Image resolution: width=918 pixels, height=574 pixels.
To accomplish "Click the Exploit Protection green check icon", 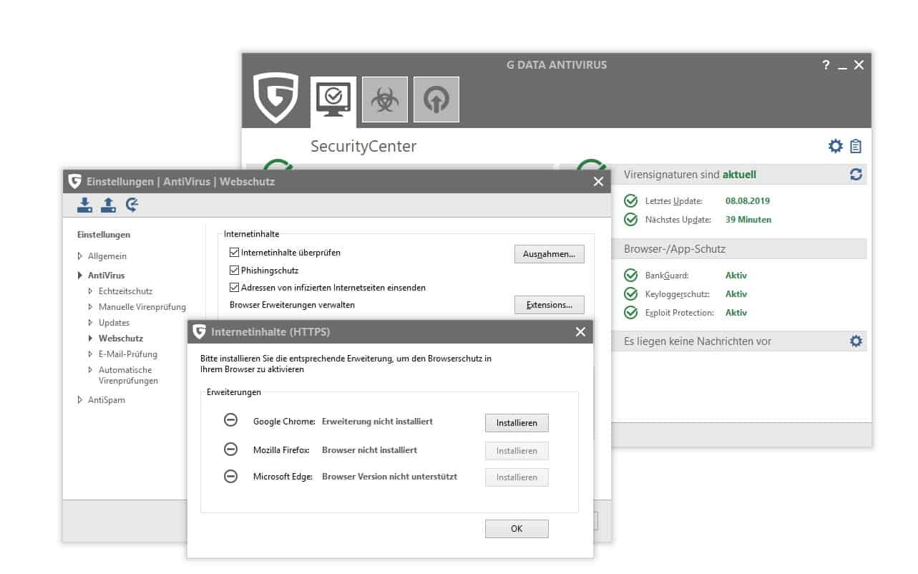I will click(x=630, y=313).
